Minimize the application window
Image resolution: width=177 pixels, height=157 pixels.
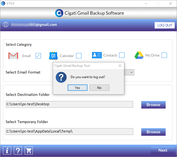(x=146, y=4)
